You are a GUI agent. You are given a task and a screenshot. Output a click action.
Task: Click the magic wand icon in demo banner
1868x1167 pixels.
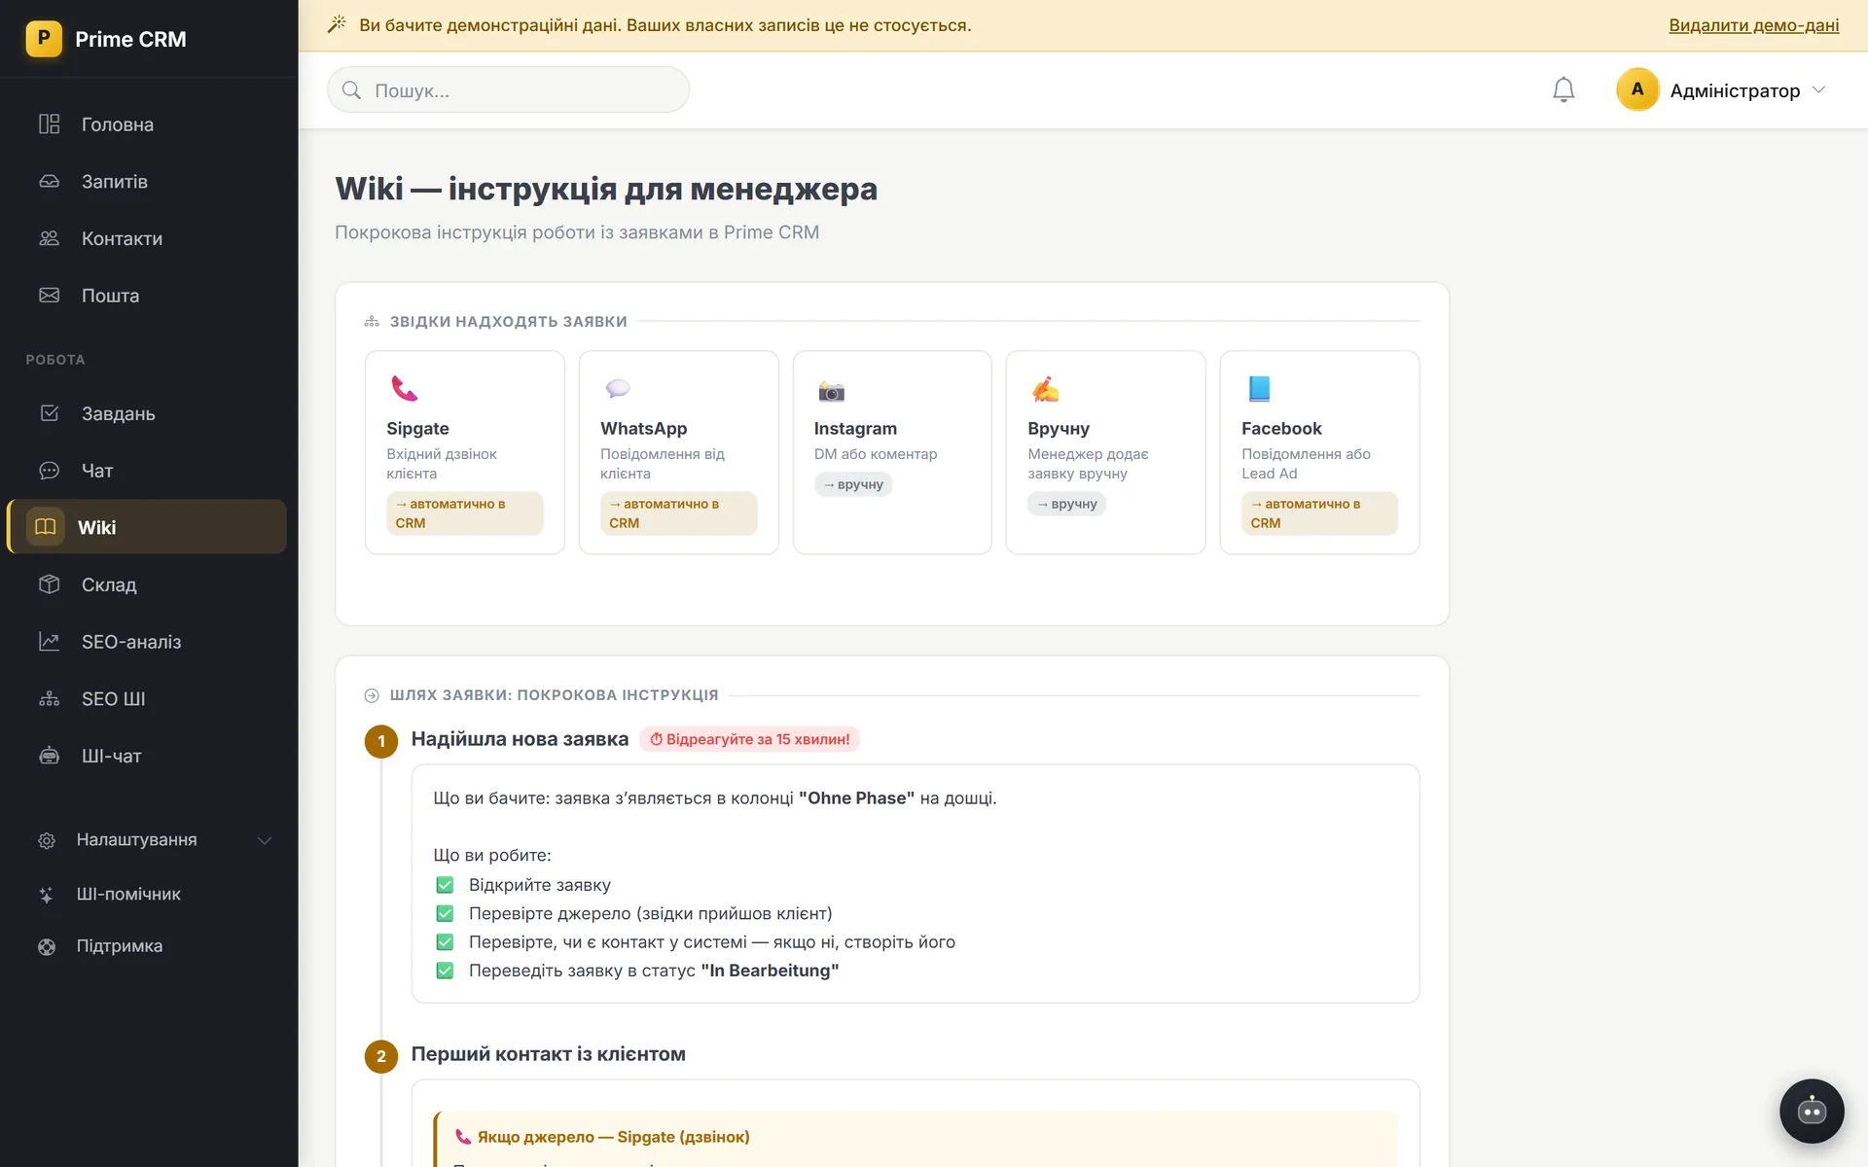[x=337, y=24]
